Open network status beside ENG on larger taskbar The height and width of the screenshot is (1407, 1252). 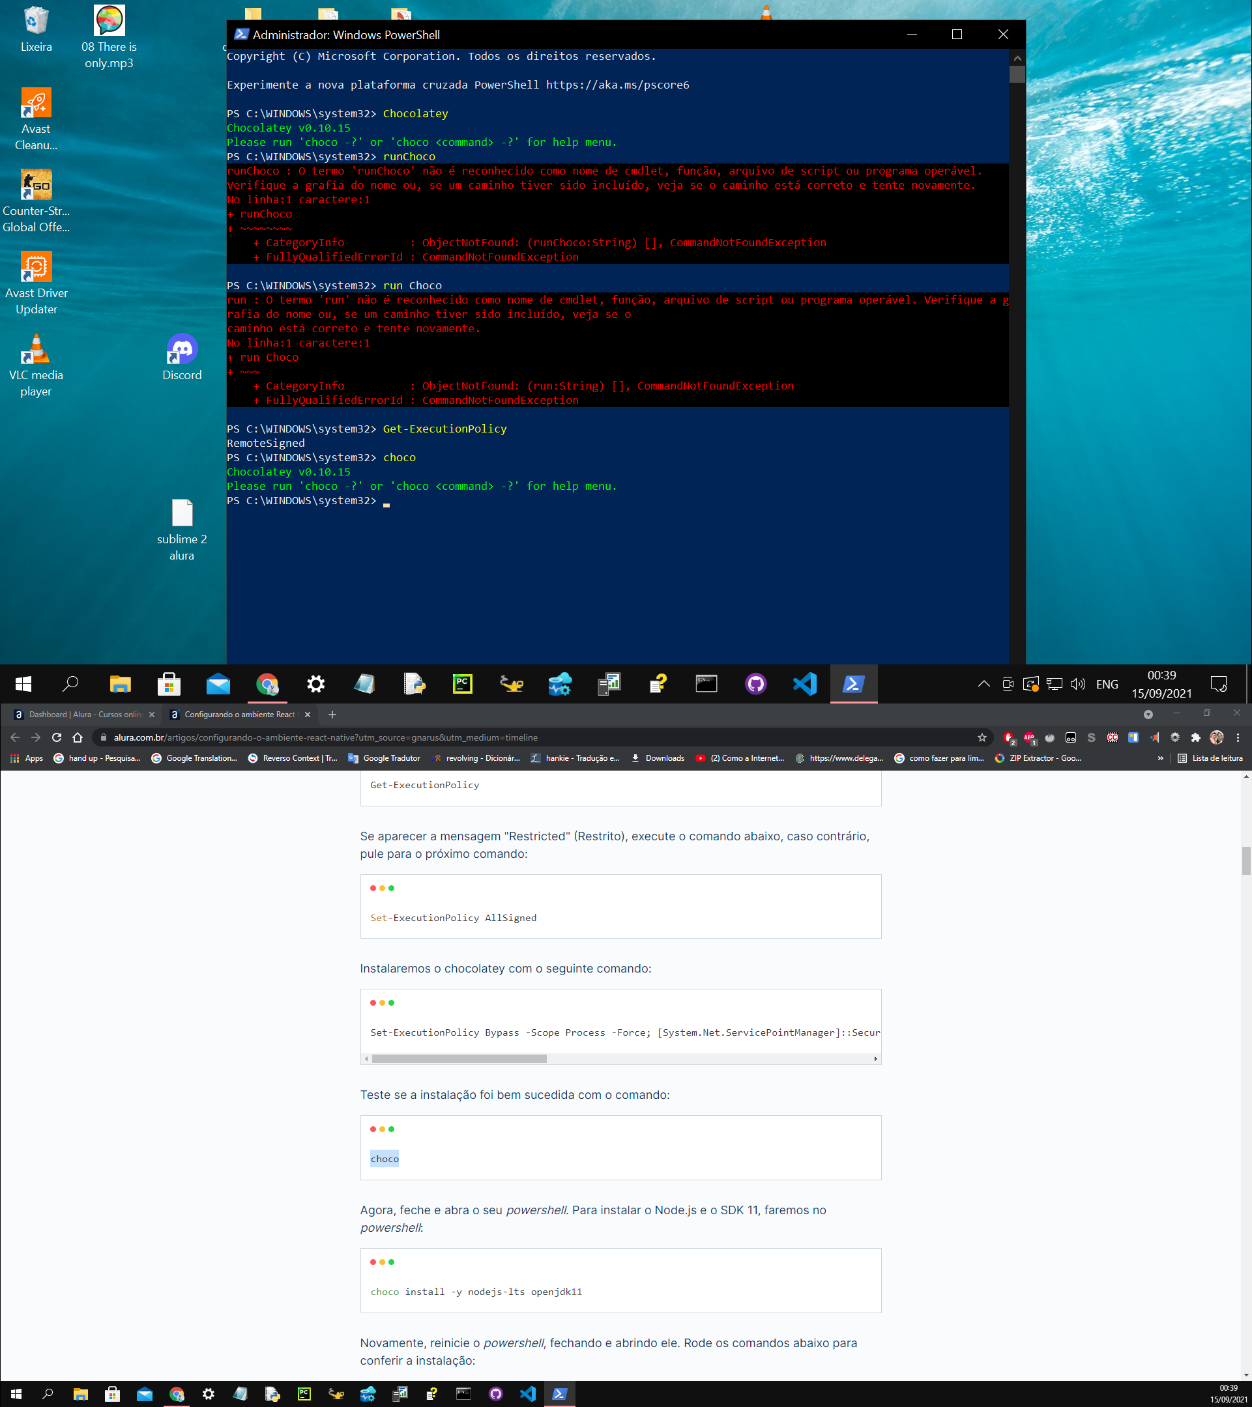click(x=1054, y=683)
